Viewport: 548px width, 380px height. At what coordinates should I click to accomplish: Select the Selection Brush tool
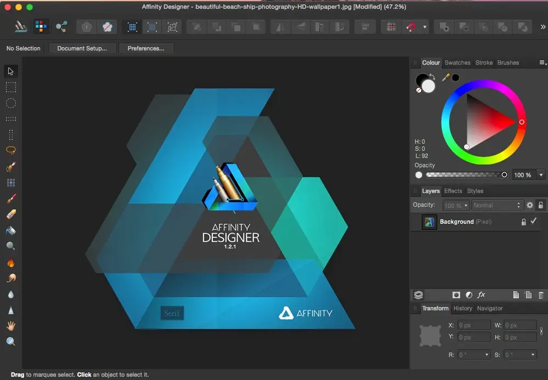click(11, 167)
